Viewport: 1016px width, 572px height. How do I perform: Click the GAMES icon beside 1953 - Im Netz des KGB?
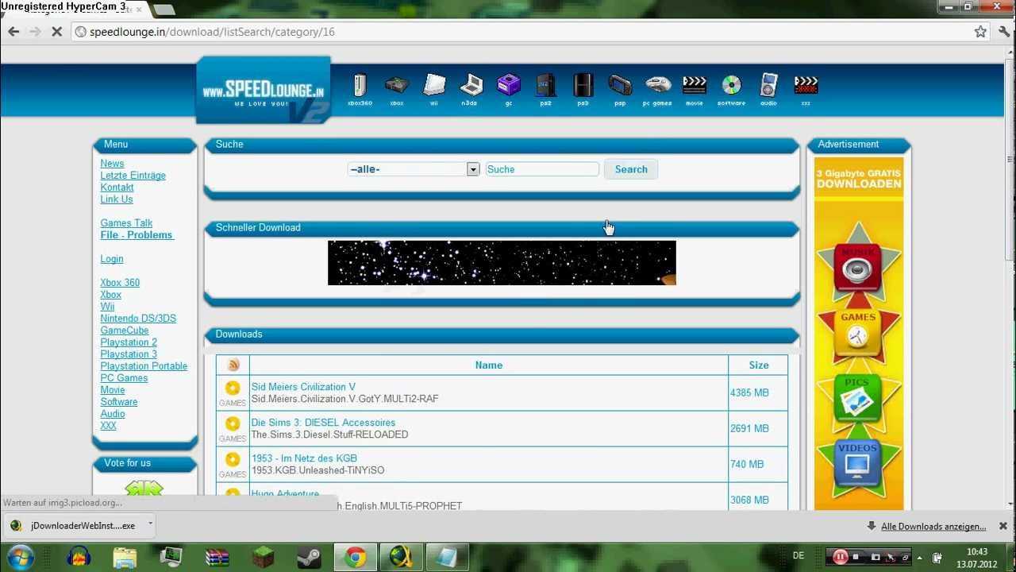233,464
